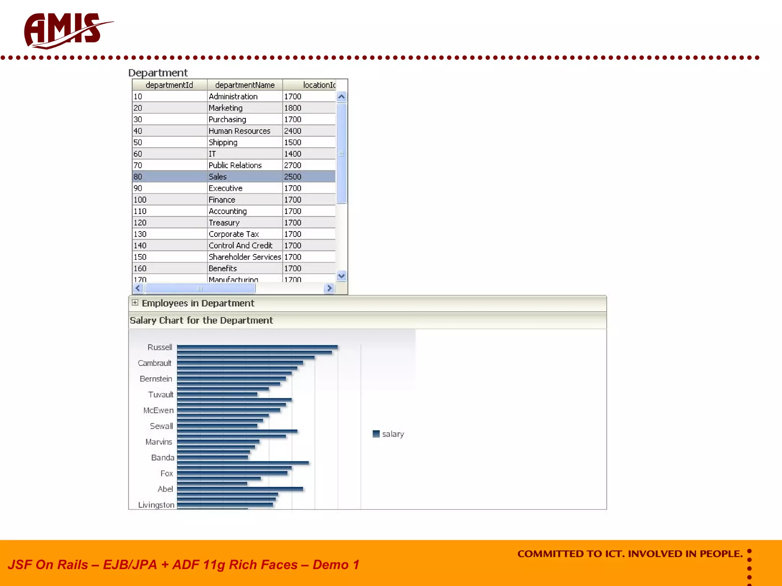Click the table scroll up arrow

coord(341,97)
